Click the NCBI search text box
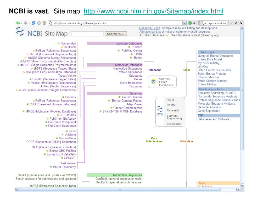The image size is (268, 201). (87, 34)
